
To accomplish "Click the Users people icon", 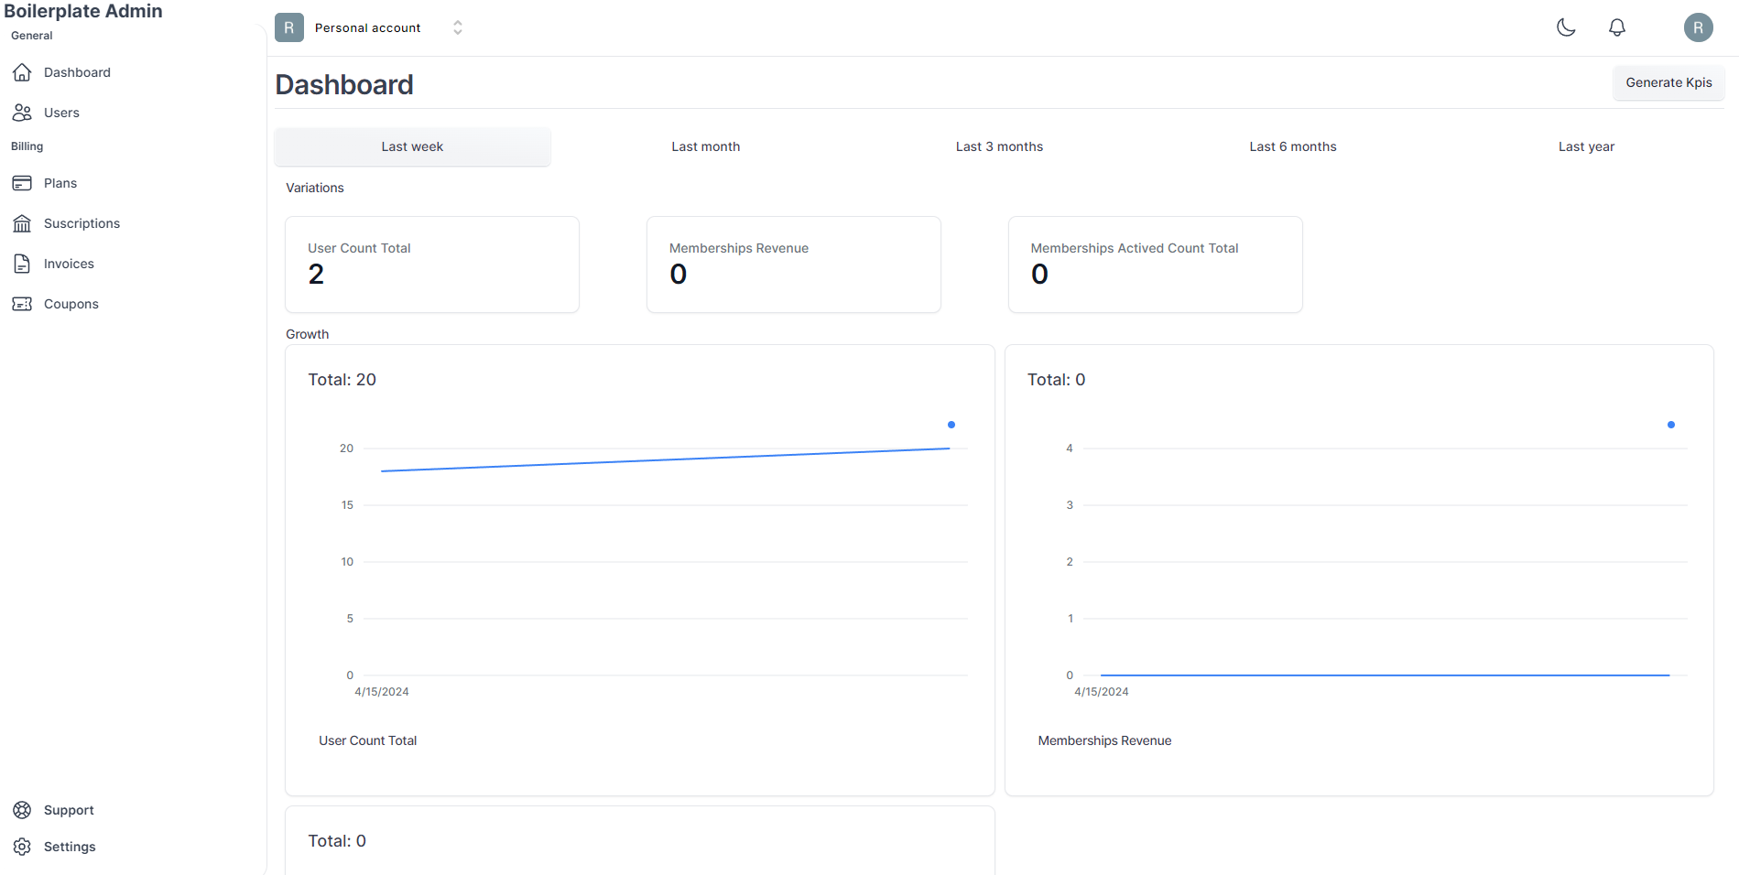I will click(22, 113).
